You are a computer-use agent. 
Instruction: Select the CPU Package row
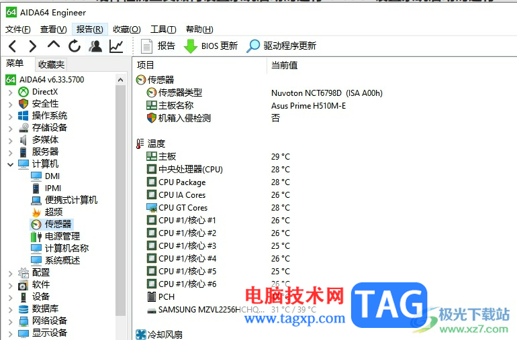click(218, 182)
